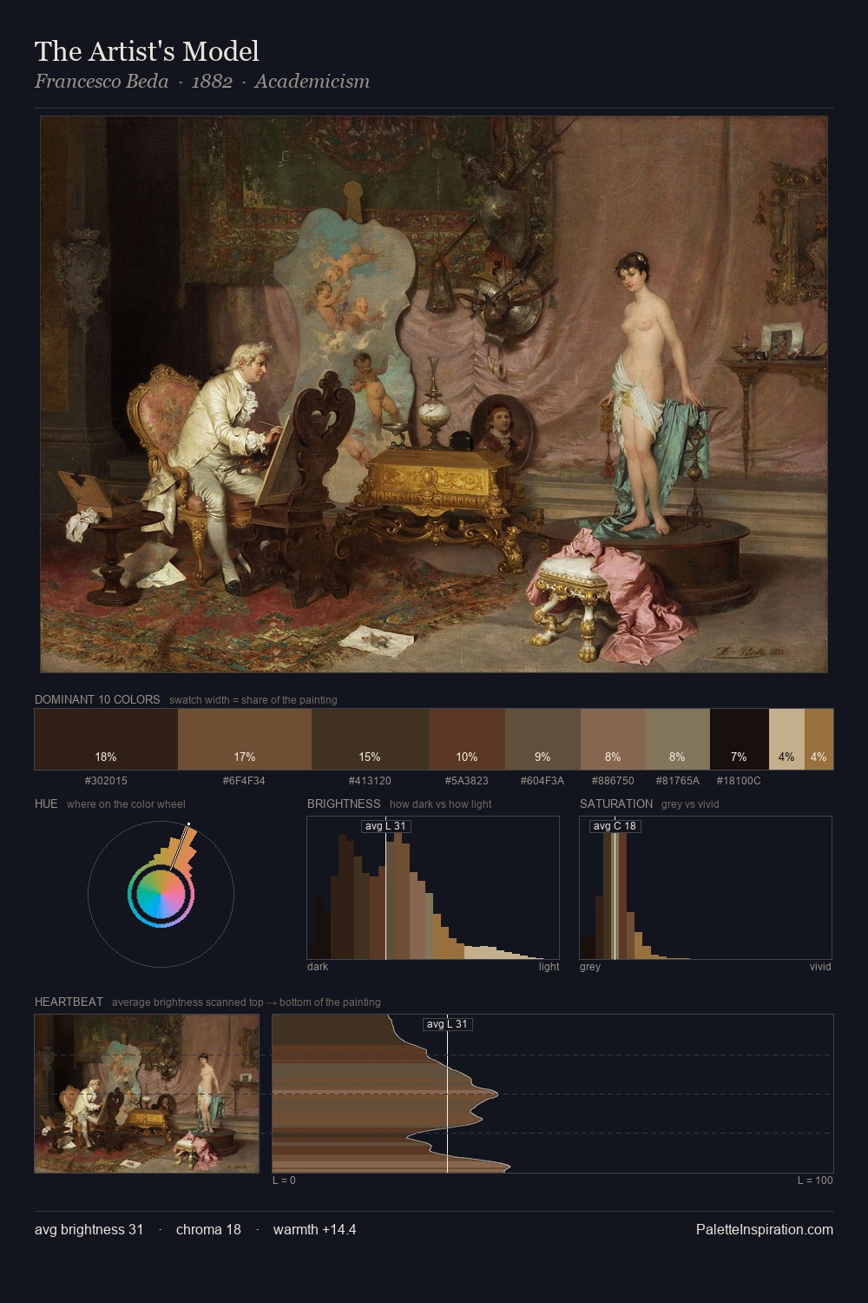Click the 'avg L 31' label in Heartbeat chart
868x1303 pixels.
coord(448,1024)
